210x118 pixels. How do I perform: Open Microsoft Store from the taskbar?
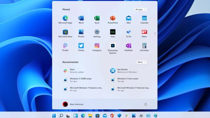(x=97, y=116)
